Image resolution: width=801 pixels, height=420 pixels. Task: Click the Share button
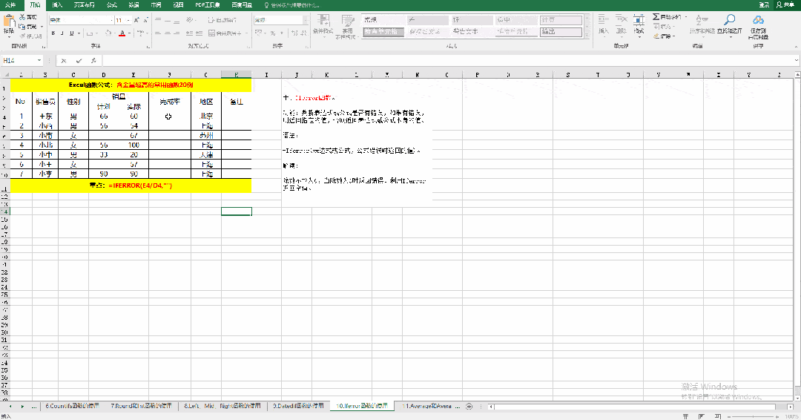click(785, 4)
